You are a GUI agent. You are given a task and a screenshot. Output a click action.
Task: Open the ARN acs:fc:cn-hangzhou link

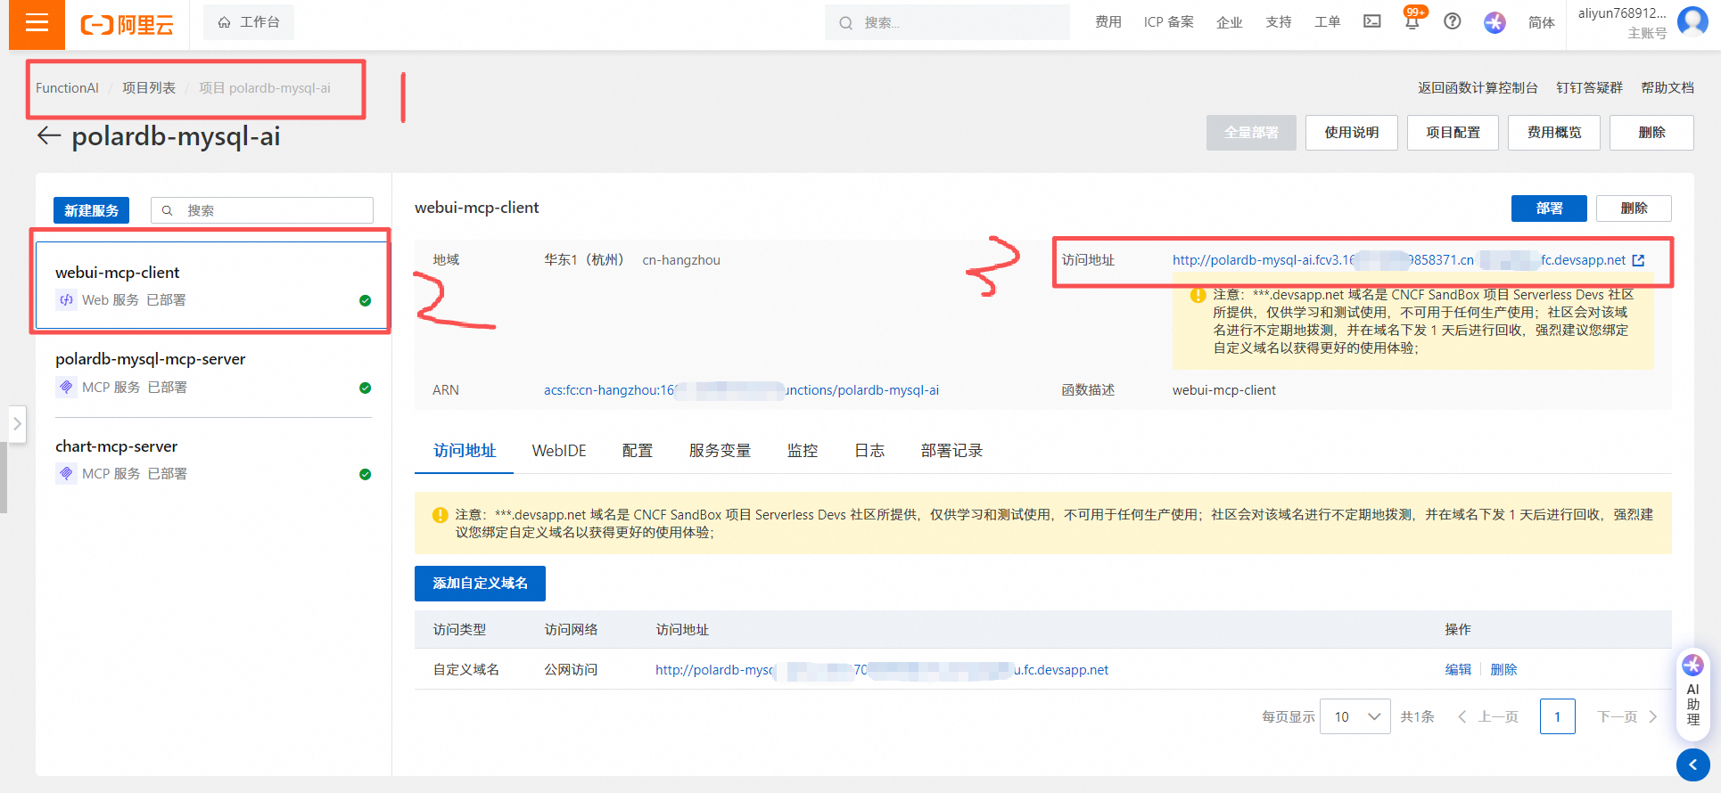(x=741, y=390)
